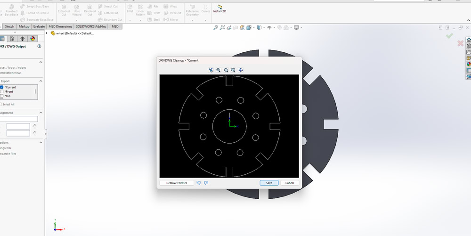This screenshot has width=471, height=236.
Task: Open the Curves dropdown arrow
Action: pyautogui.click(x=205, y=20)
